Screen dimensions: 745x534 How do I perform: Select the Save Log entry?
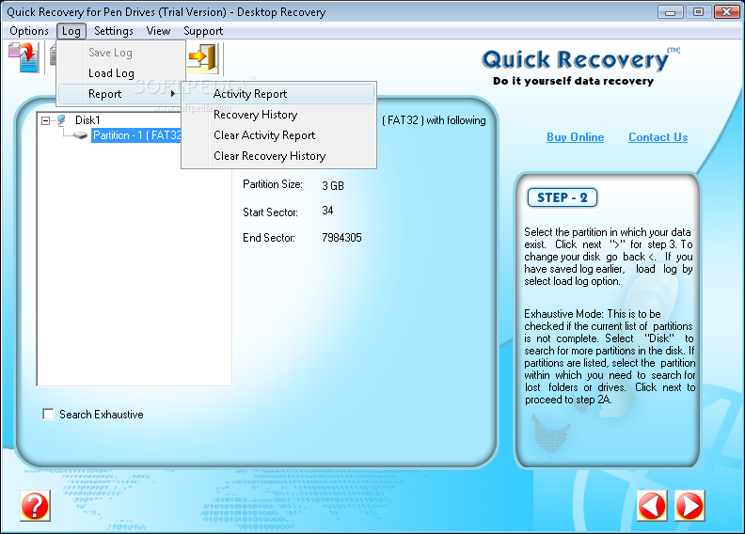(121, 53)
